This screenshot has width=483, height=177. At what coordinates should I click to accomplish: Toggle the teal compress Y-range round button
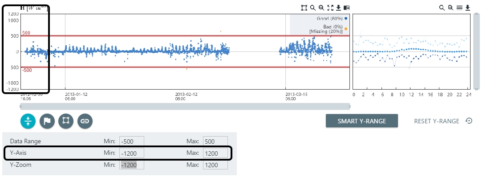(28, 121)
